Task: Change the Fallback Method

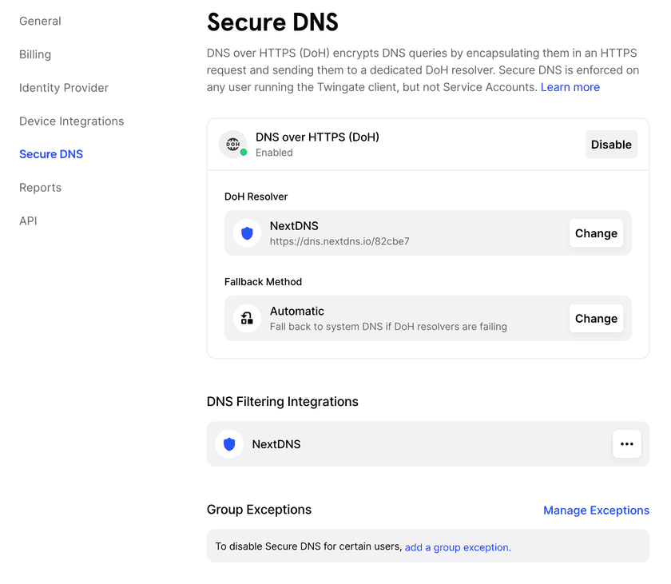Action: coord(596,318)
